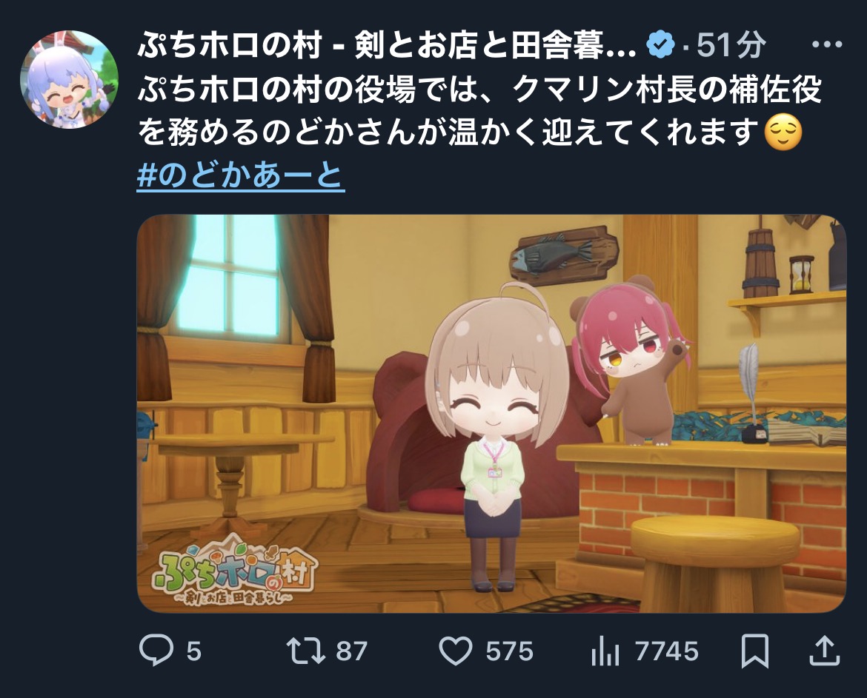Retweet this post with the repost icon

pos(305,651)
